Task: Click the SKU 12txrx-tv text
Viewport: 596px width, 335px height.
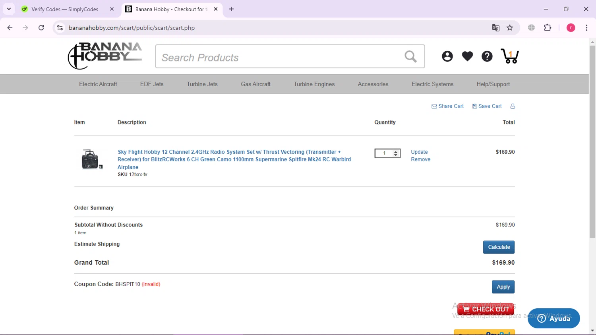Action: (132, 174)
